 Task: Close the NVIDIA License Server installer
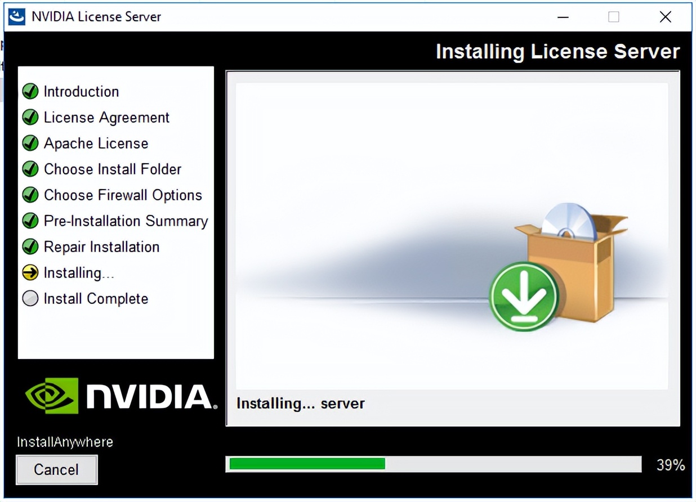point(665,17)
